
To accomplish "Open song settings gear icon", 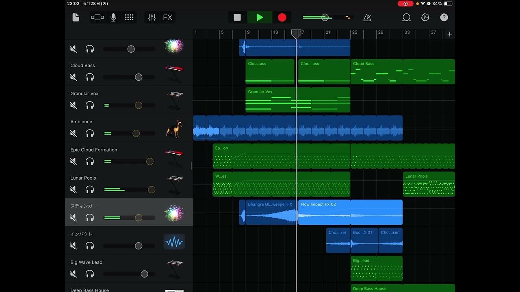I will [x=425, y=17].
